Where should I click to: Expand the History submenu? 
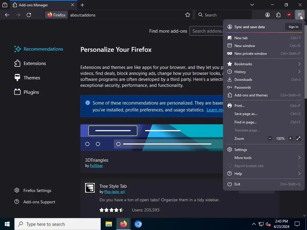pyautogui.click(x=264, y=72)
